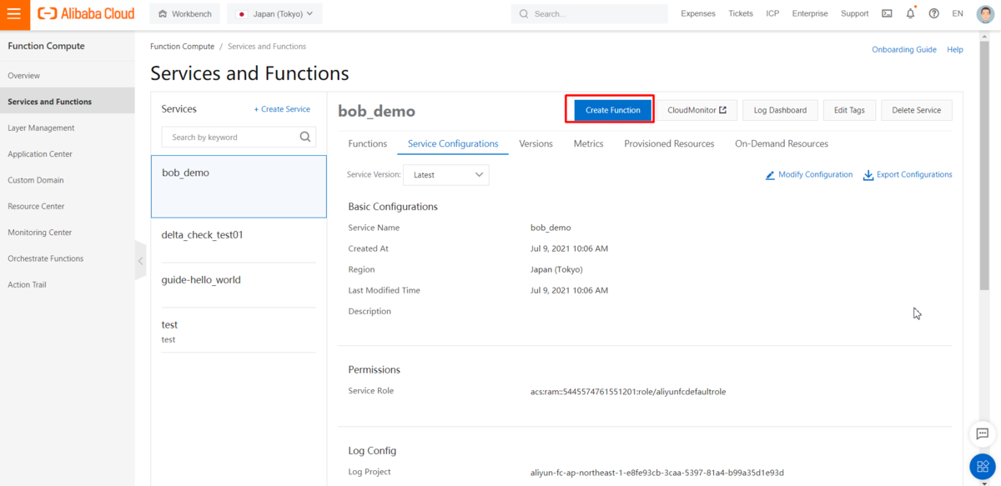This screenshot has width=1001, height=486.
Task: Click the Help link at top right
Action: [955, 49]
